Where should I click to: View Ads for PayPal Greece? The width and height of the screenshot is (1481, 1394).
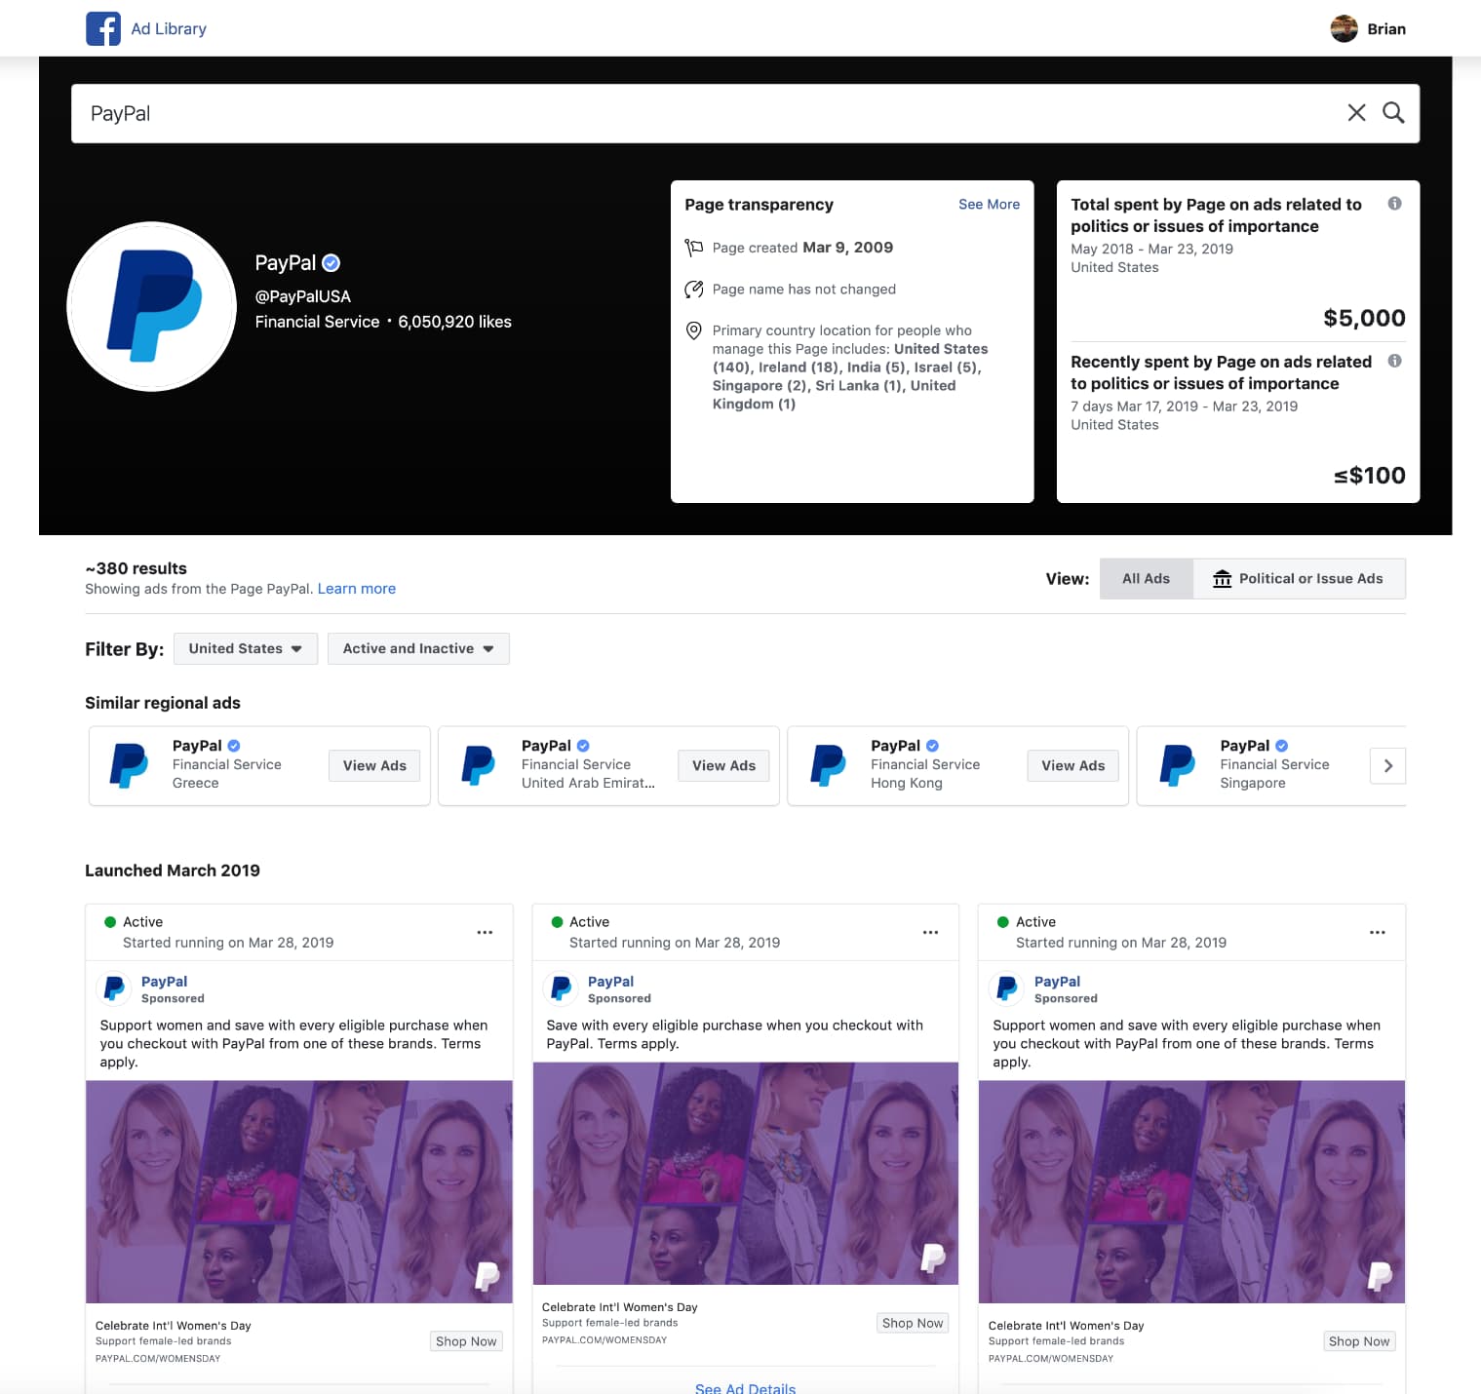tap(374, 766)
